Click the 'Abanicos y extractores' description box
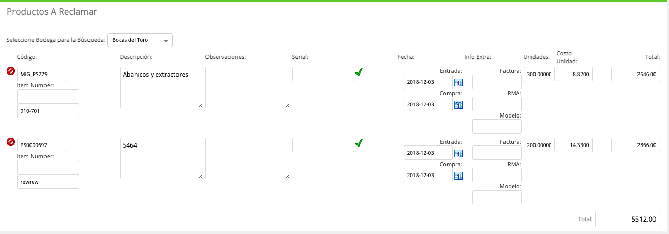Viewport: 669px width, 234px height. [x=161, y=87]
